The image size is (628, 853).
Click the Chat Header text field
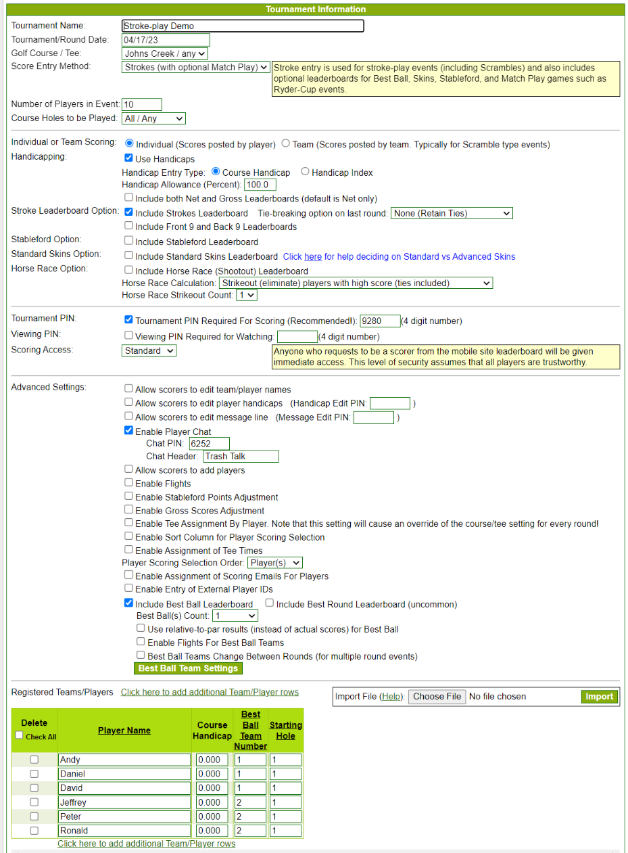pos(241,457)
